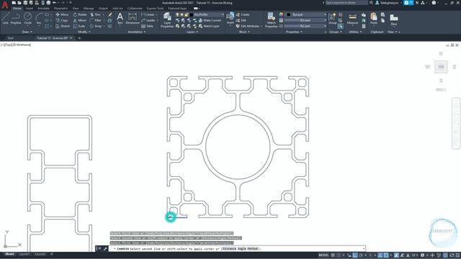Open Layer Properties manager
This screenshot has height=259, width=461.
(x=167, y=20)
